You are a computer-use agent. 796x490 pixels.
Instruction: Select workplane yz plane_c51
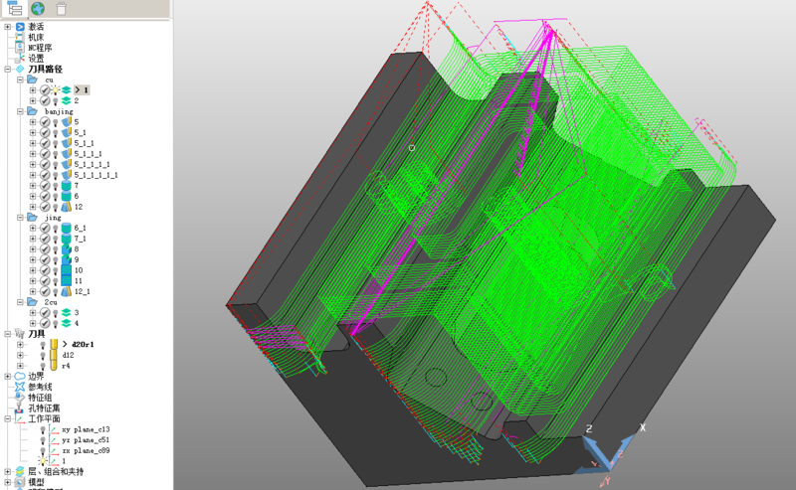pyautogui.click(x=86, y=439)
